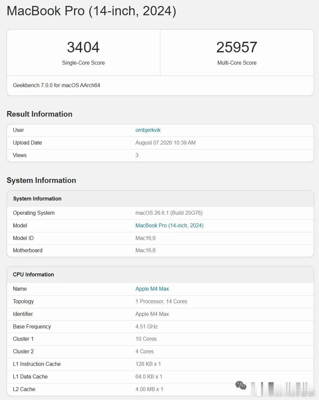The width and height of the screenshot is (319, 400).
Task: Open the MacBook Pro (14-inch, 2024) model link
Action: click(x=169, y=225)
